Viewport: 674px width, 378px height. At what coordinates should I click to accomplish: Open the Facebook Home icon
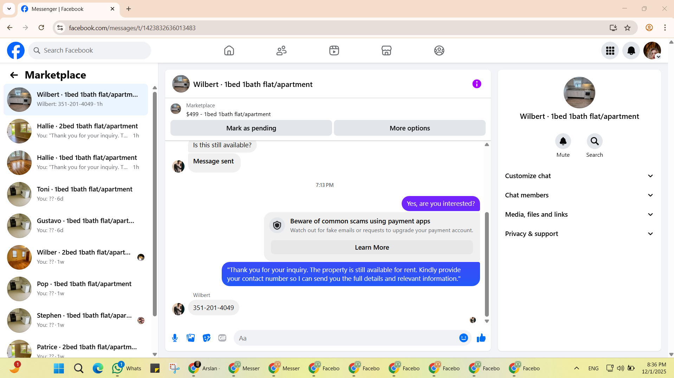[229, 50]
